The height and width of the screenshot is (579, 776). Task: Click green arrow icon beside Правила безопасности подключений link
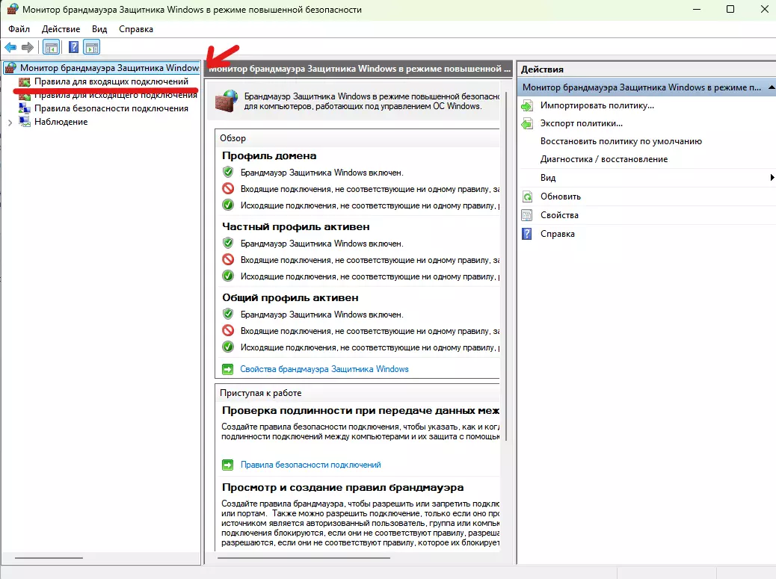pos(228,465)
